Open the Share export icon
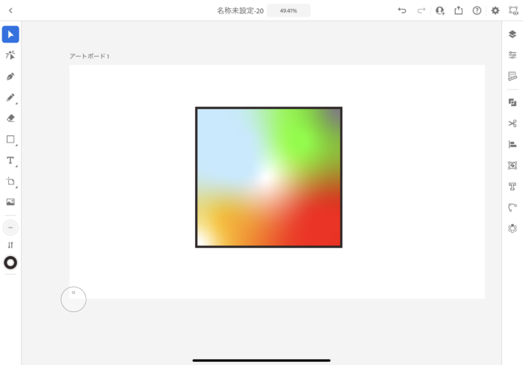 pos(459,10)
